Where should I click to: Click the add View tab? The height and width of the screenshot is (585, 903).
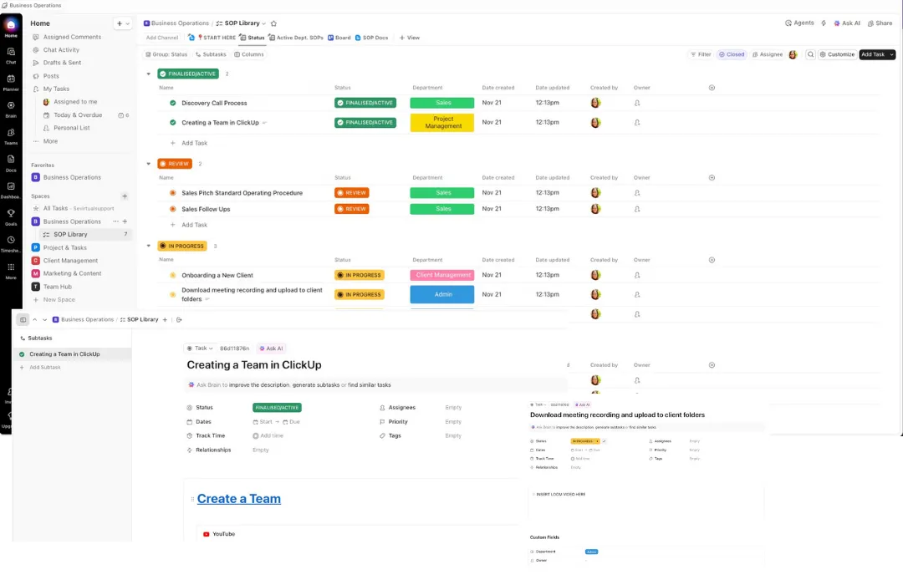[410, 38]
